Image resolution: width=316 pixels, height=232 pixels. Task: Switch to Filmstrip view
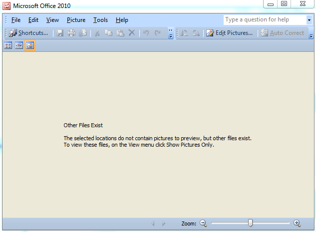point(19,46)
